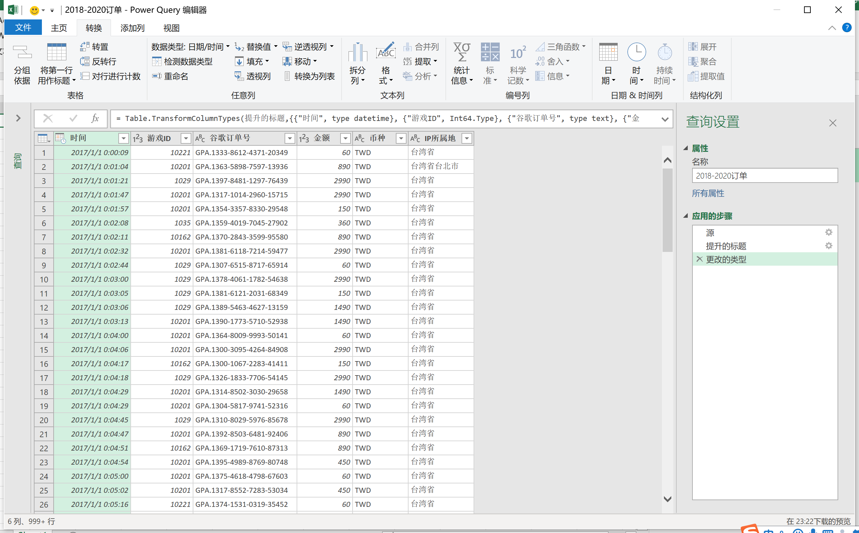Open filter dropdown for 游戏ID column
Viewport: 859px width, 533px height.
(x=186, y=138)
